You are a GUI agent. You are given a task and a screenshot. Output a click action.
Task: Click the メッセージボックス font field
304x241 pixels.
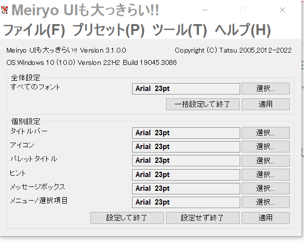(186, 188)
